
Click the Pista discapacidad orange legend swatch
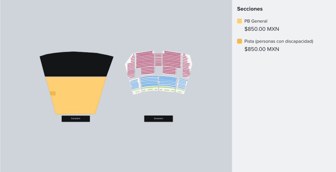[239, 41]
